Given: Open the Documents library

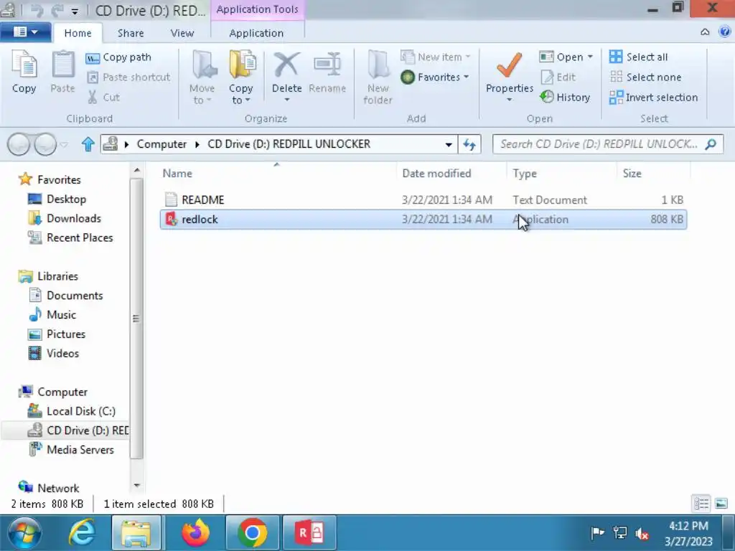Looking at the screenshot, I should pyautogui.click(x=65, y=296).
